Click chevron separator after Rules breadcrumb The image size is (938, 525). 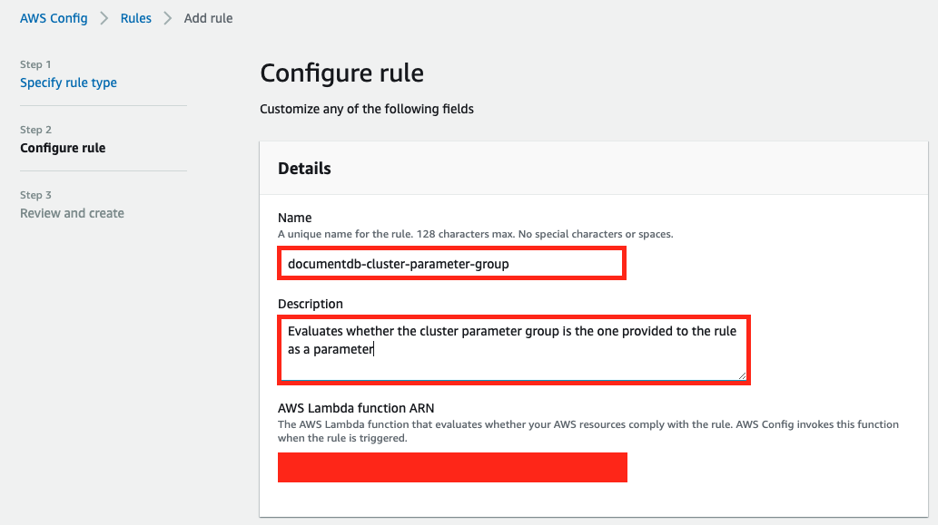click(x=168, y=18)
